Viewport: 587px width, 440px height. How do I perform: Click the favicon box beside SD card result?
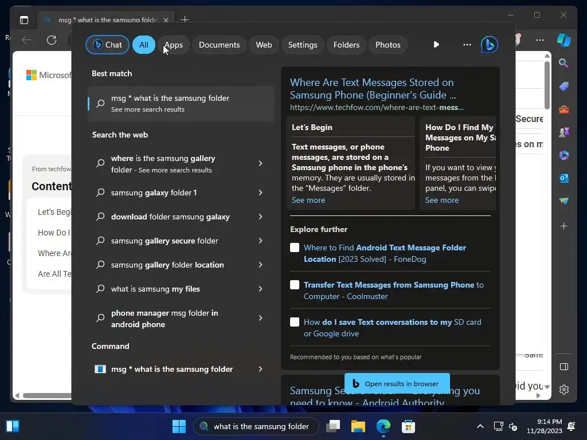pyautogui.click(x=295, y=322)
